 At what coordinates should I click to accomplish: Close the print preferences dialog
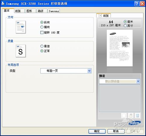(142, 4)
